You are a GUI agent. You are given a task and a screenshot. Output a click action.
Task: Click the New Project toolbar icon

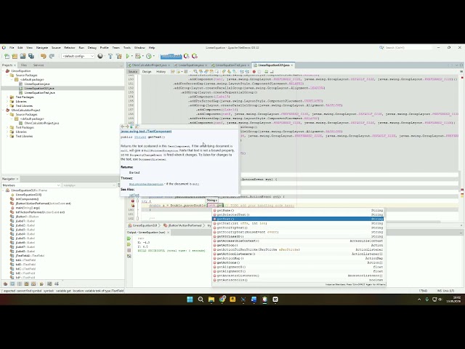[x=15, y=56]
